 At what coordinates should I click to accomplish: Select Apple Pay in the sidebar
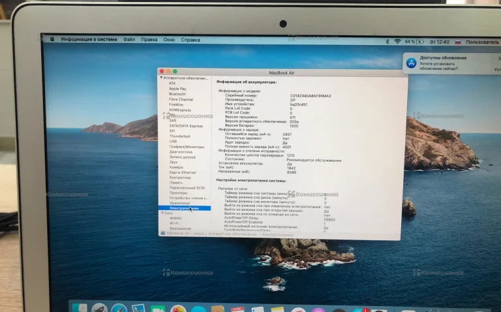click(177, 89)
